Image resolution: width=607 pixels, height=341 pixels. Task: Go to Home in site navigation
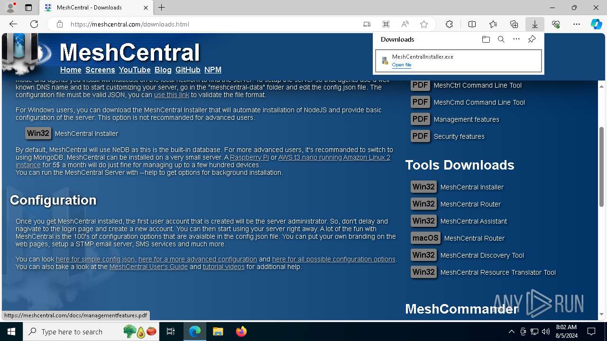pos(71,70)
